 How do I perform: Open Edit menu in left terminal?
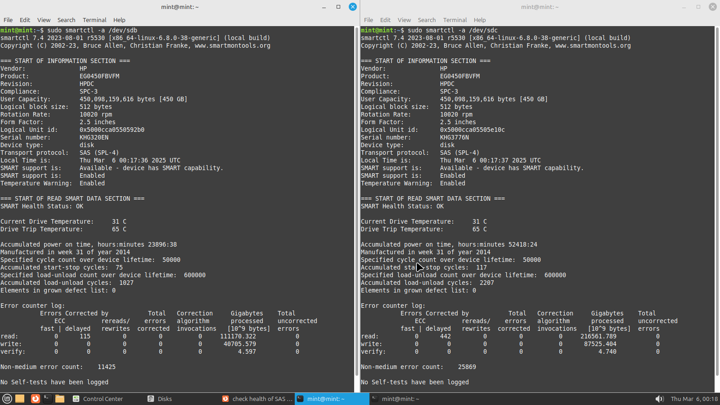pyautogui.click(x=25, y=20)
